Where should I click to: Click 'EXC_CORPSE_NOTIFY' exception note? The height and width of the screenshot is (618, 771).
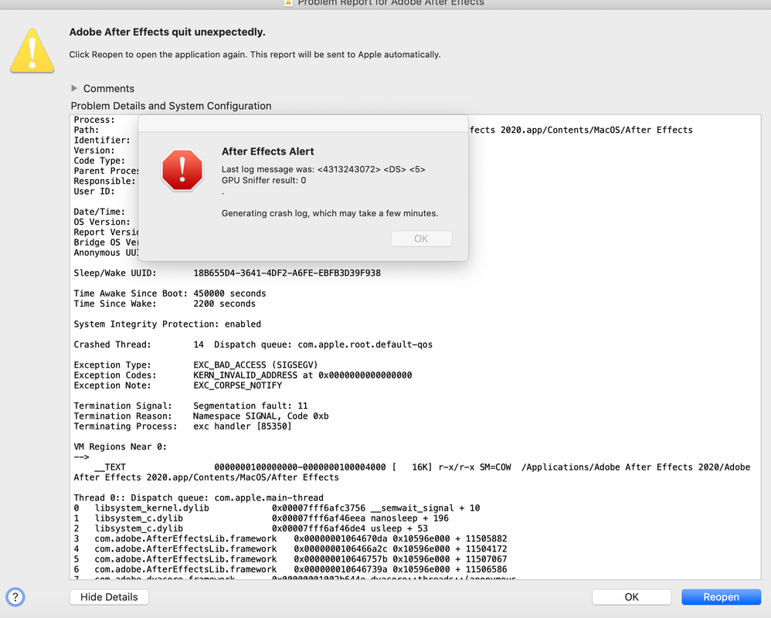(237, 385)
